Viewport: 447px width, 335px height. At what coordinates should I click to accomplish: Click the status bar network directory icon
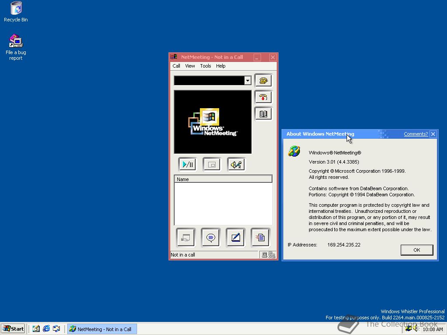(x=272, y=255)
